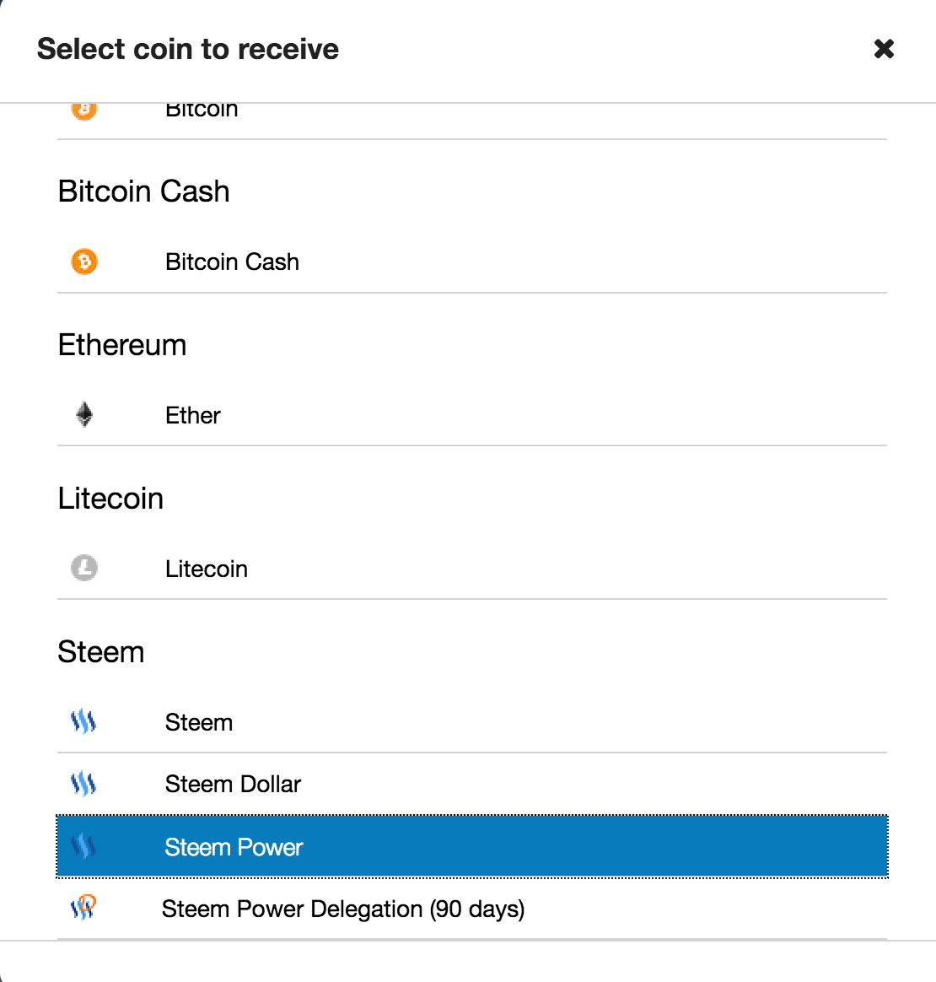The width and height of the screenshot is (936, 982).
Task: Click the Ethereum section heading
Action: pyautogui.click(x=122, y=345)
